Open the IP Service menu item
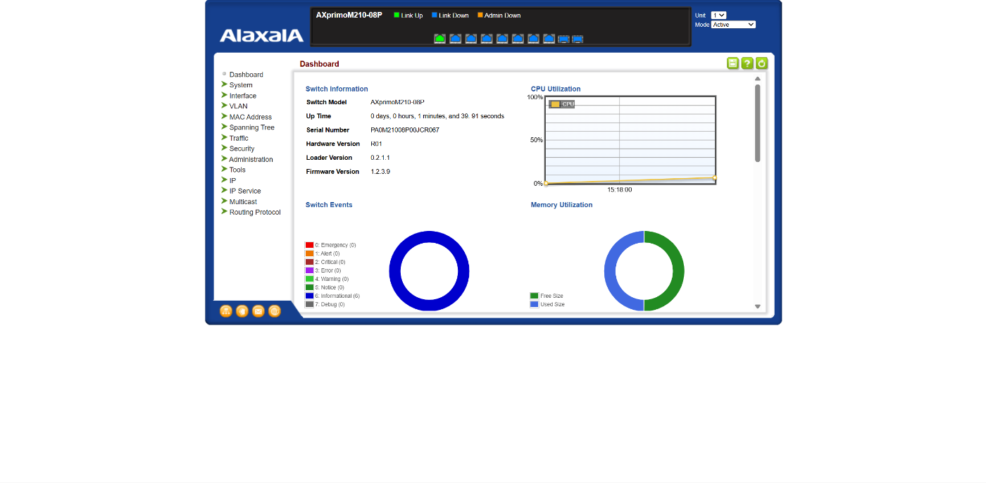The height and width of the screenshot is (483, 986). point(245,191)
